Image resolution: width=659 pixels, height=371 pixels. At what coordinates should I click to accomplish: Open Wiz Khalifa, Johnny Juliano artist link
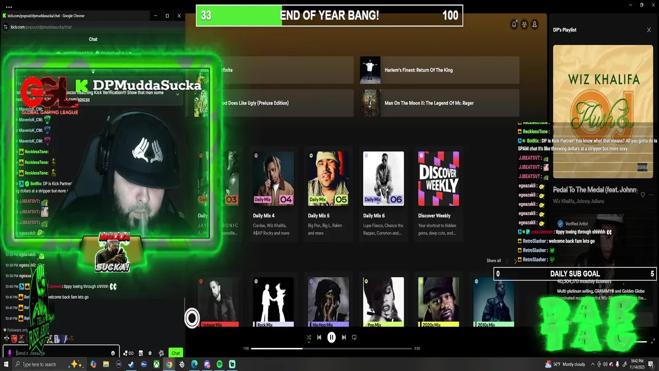coord(579,201)
